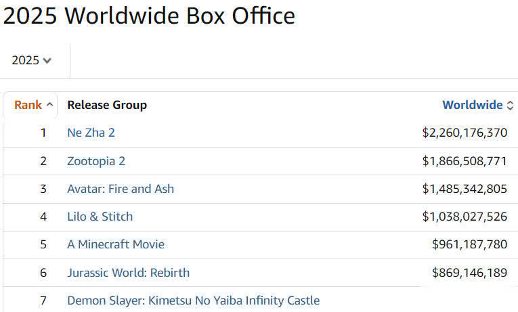Open Demon Slayer Infinity Castle link
Image resolution: width=518 pixels, height=312 pixels.
point(193,300)
